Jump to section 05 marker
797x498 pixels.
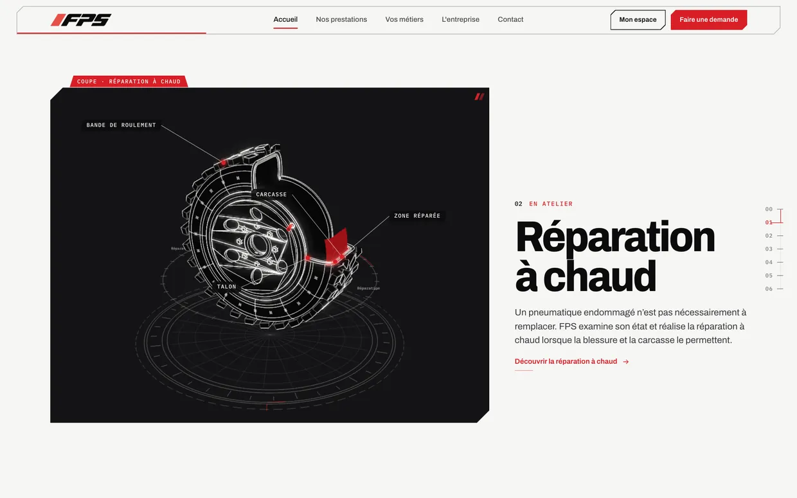point(774,276)
